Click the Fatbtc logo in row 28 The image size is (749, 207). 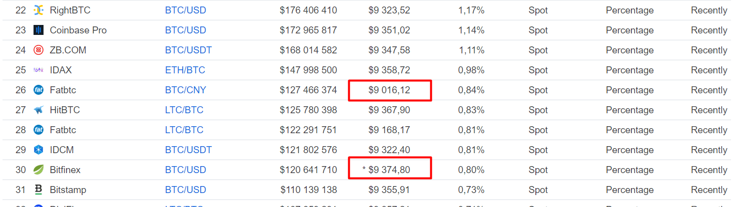click(39, 130)
